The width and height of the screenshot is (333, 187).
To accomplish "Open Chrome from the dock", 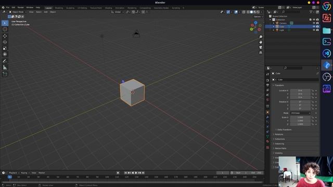I will [327, 6].
